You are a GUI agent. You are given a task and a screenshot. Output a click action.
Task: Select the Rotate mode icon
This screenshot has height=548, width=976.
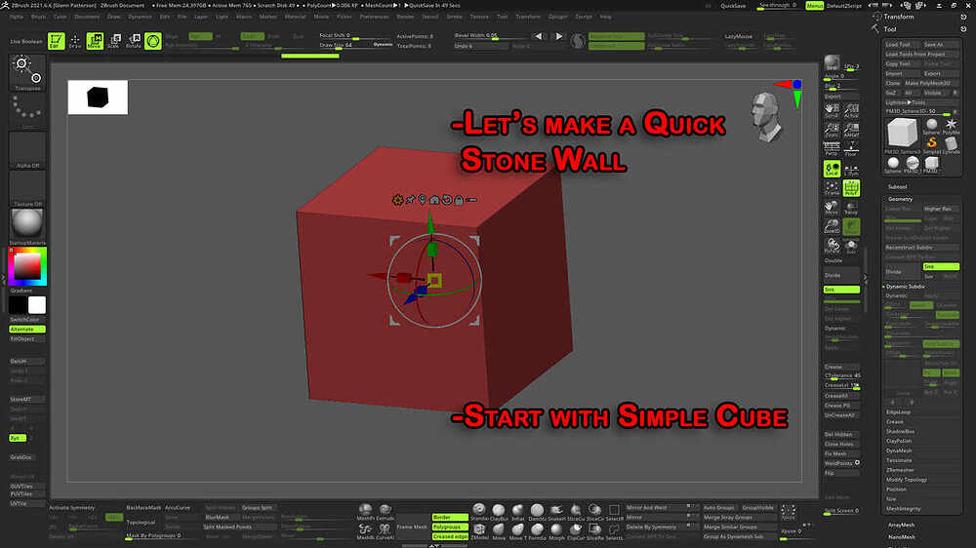[x=133, y=41]
